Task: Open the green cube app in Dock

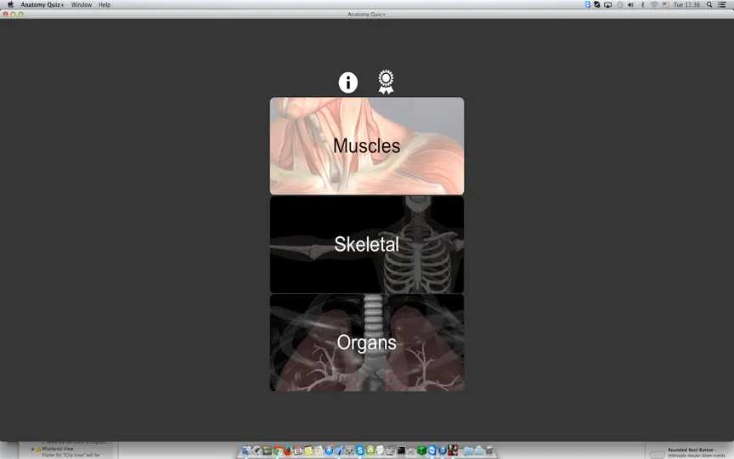Action: tap(421, 450)
